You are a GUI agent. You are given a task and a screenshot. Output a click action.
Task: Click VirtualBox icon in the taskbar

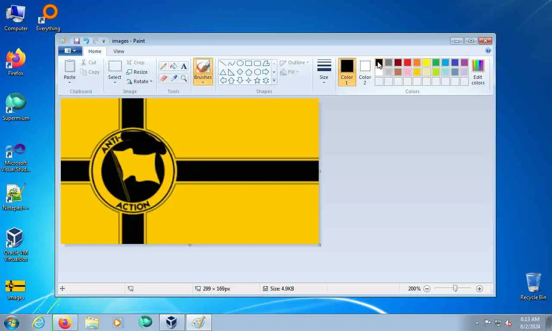(x=172, y=322)
